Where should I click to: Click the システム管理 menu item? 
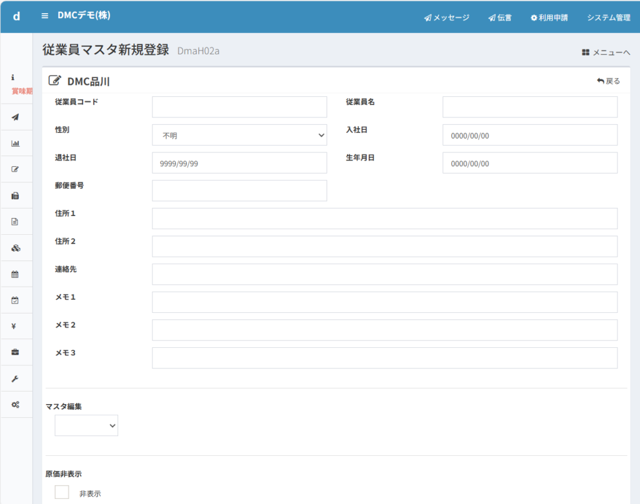608,17
